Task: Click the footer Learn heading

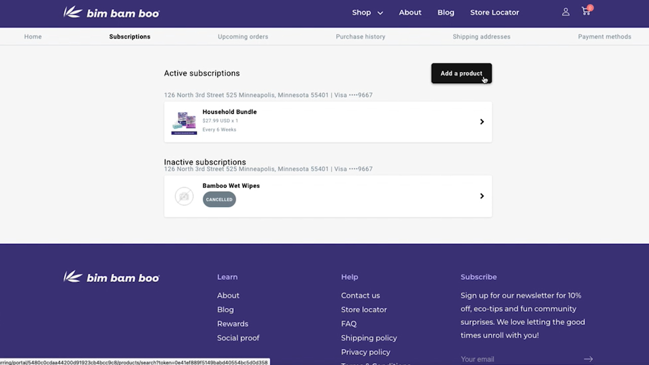Action: coord(227,277)
